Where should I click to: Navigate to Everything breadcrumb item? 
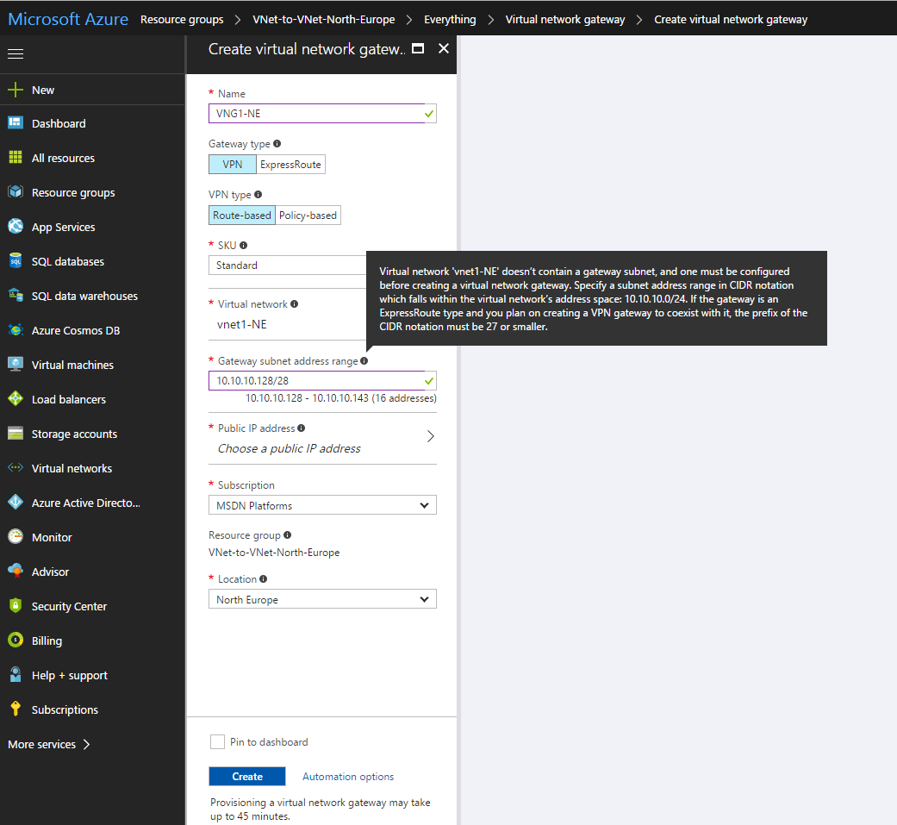(450, 19)
